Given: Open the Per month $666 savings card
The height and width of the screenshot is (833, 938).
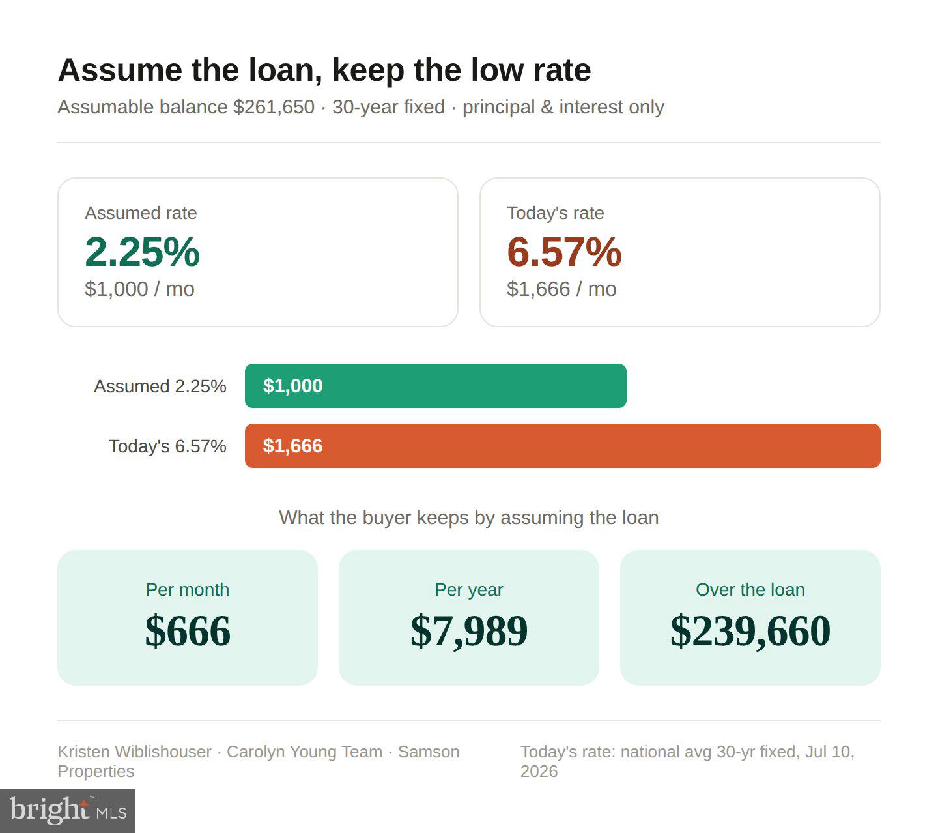Looking at the screenshot, I should 188,618.
